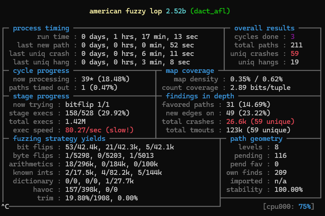325x216 pixels.
Task: Click the 'stage progress' section header
Action: point(41,96)
